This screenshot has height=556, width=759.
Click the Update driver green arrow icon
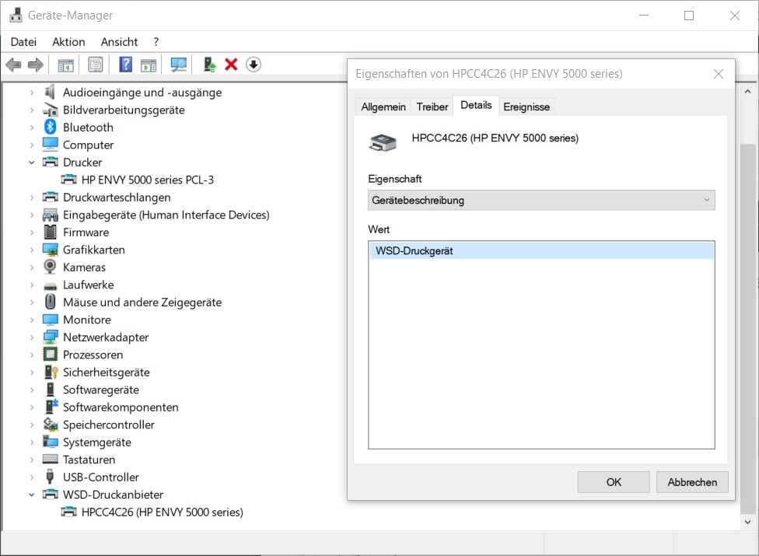click(x=210, y=65)
